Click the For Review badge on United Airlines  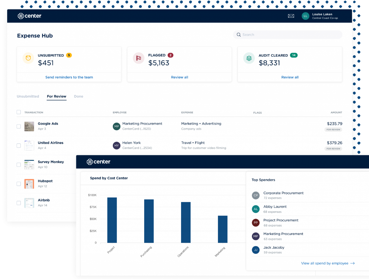333,149
